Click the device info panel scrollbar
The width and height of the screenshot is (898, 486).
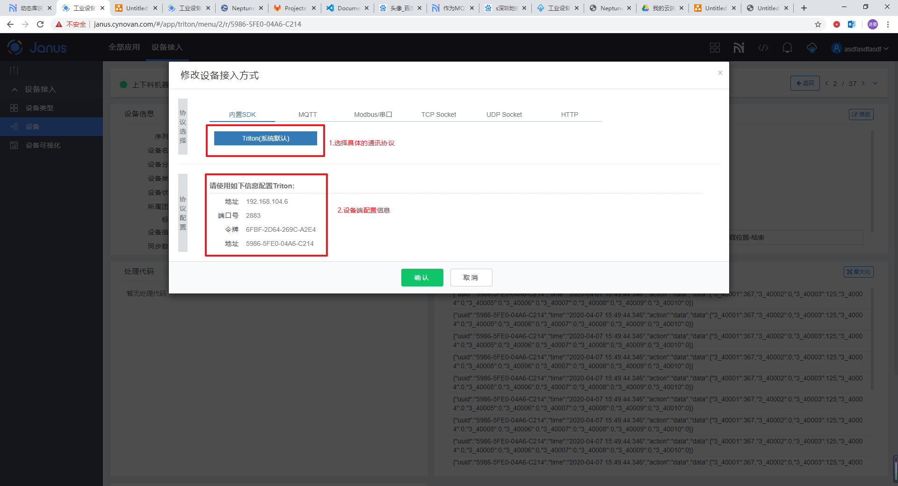pos(872,181)
